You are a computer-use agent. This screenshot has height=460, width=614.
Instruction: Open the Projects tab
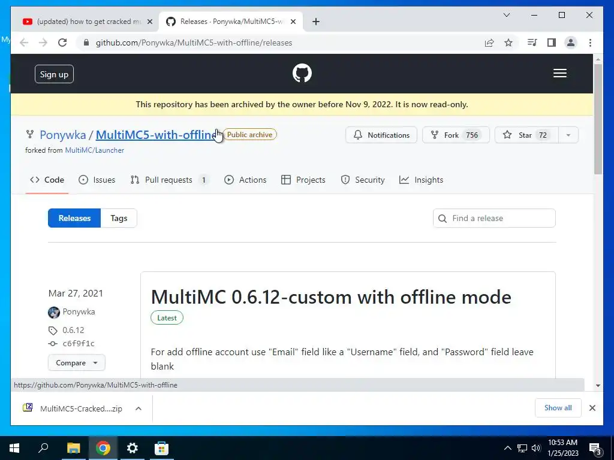point(303,180)
